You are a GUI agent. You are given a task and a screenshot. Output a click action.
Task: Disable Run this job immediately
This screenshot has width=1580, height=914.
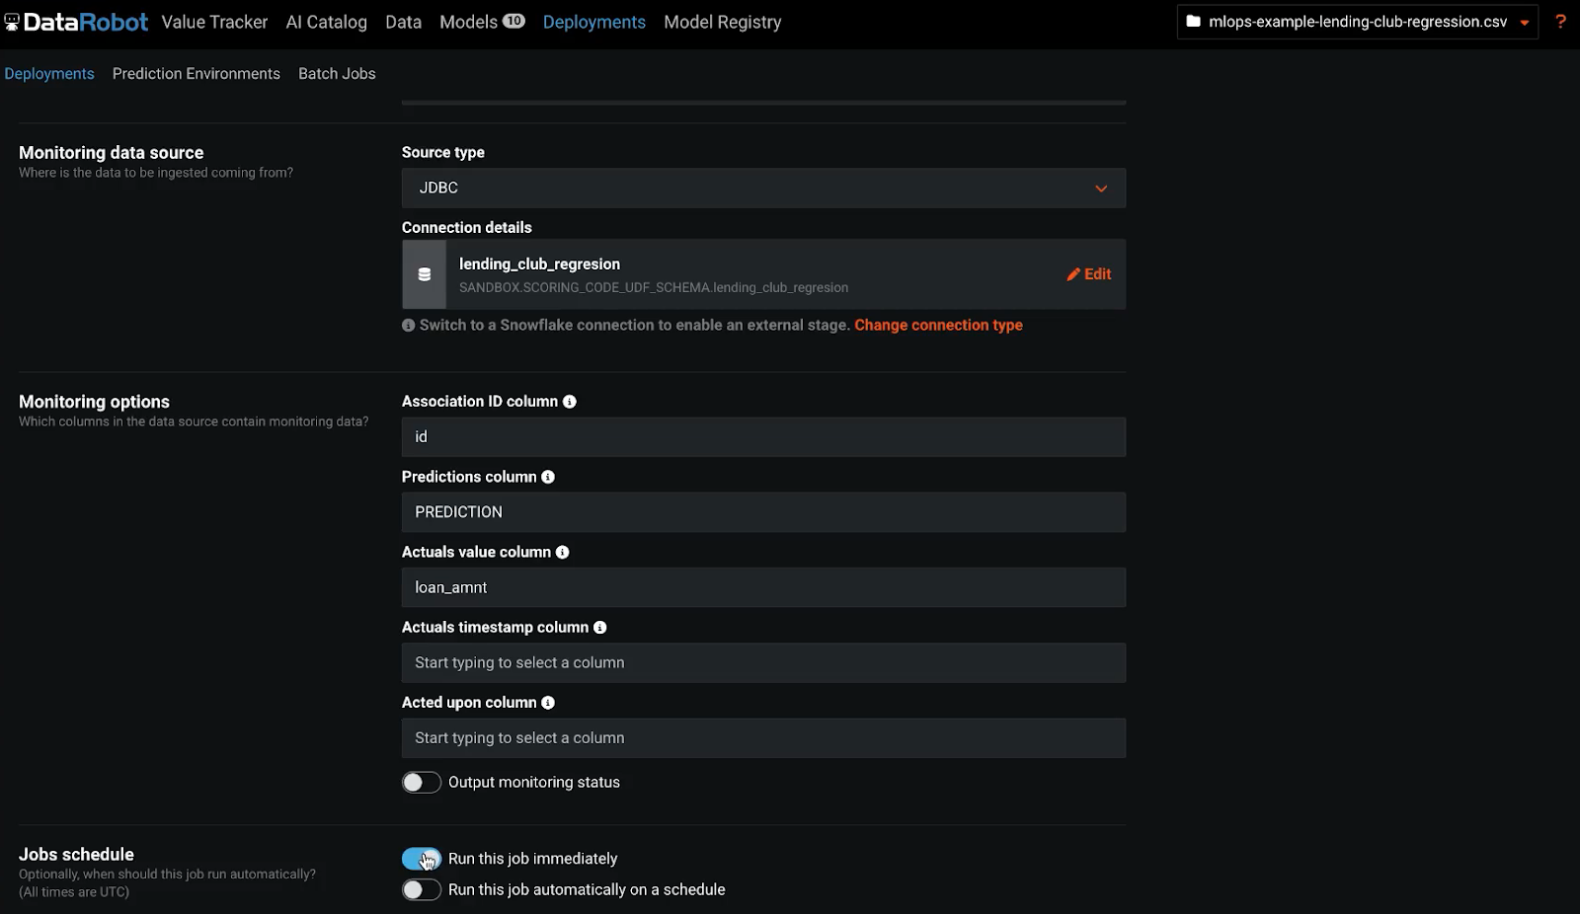tap(421, 859)
